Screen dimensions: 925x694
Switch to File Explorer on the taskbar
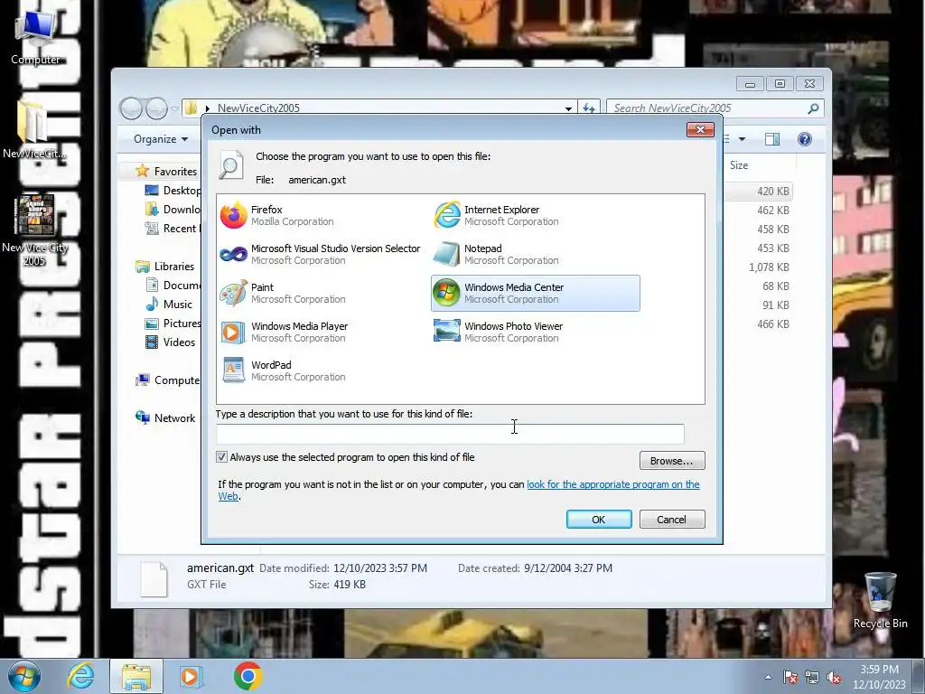click(136, 676)
